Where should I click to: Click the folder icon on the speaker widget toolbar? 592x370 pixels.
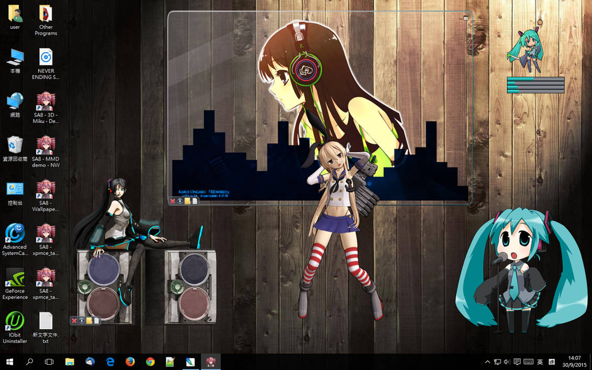[88, 321]
